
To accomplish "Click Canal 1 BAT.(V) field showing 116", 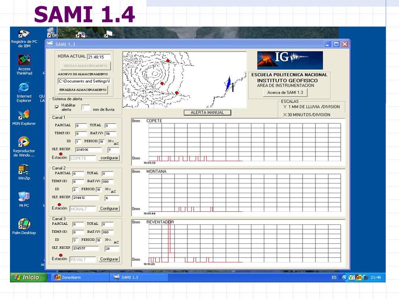I will (111, 133).
